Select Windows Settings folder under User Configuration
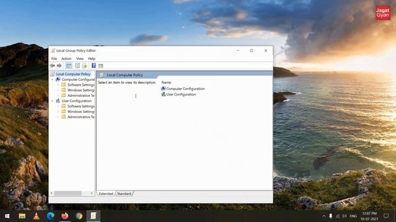 click(80, 112)
